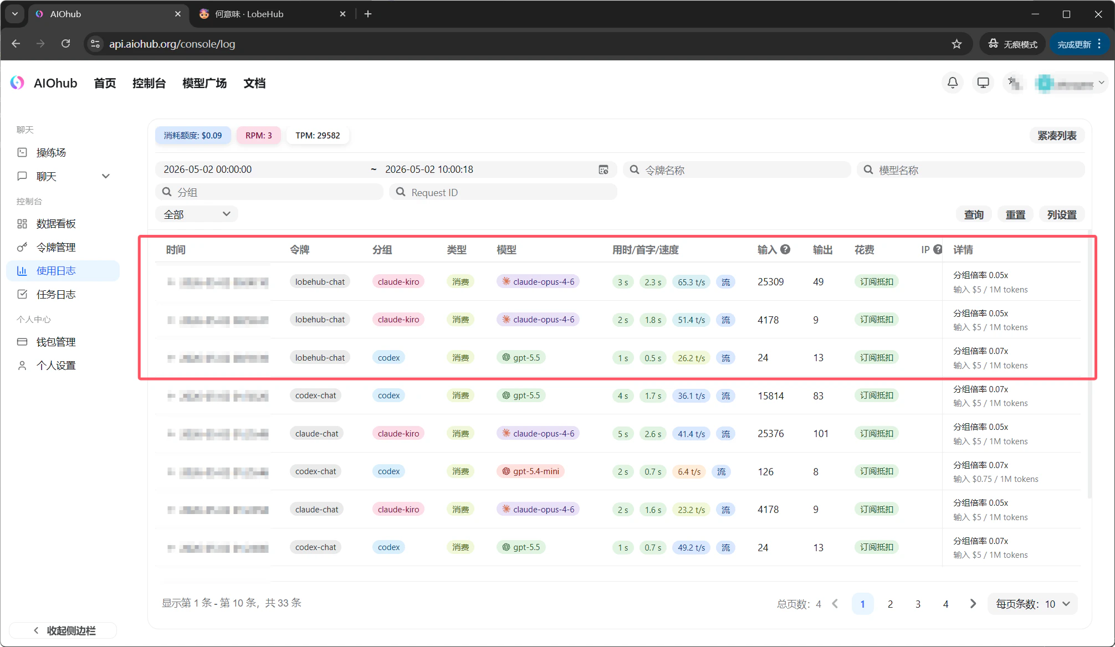Click the 花费 column header

click(865, 250)
